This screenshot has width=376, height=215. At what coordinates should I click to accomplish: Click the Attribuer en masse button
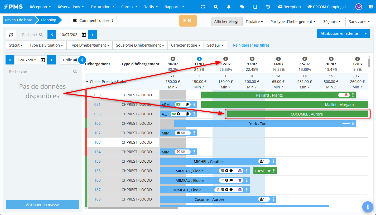(42, 205)
